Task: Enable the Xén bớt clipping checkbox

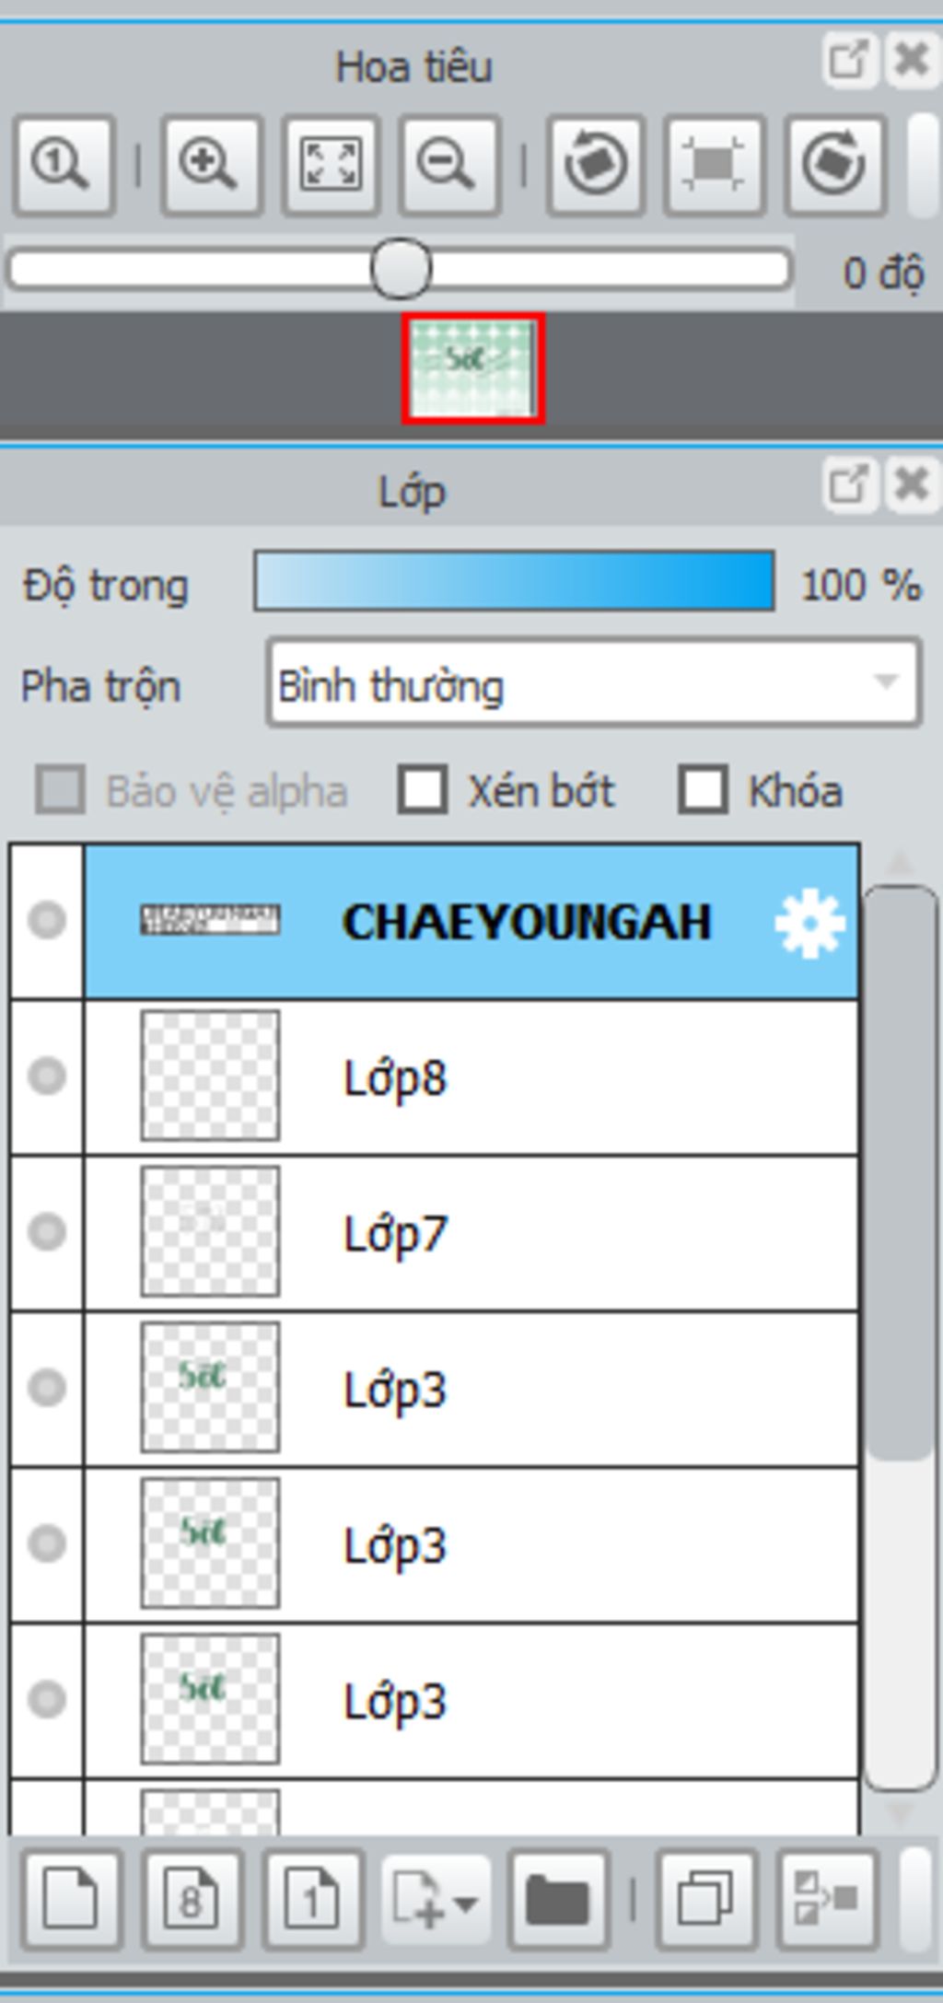Action: [422, 790]
